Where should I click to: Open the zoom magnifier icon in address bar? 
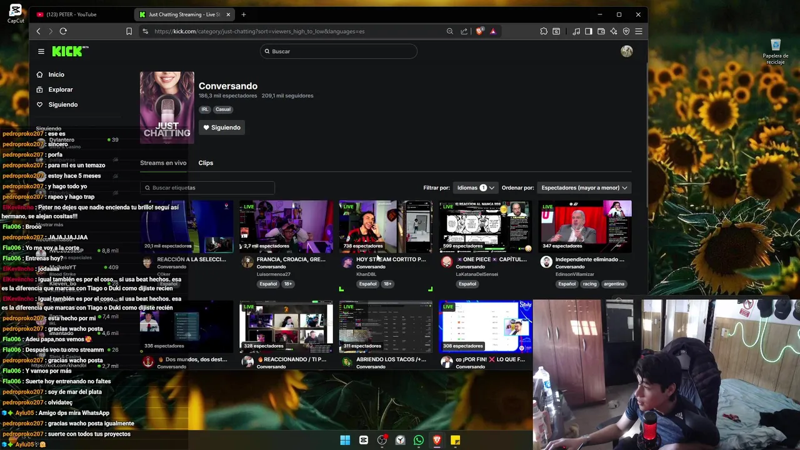tap(449, 31)
